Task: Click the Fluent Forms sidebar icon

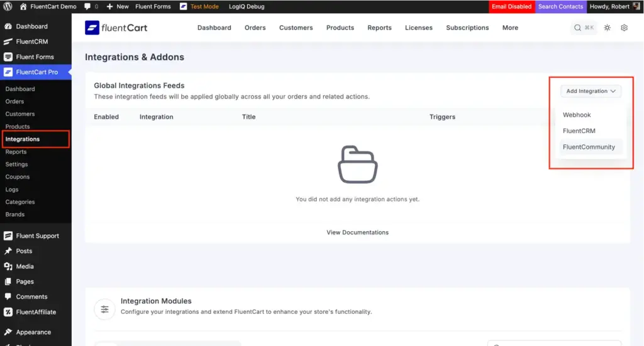Action: (8, 57)
